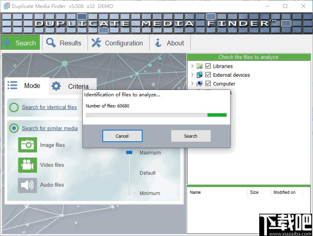Click the Computer monitor icon
The image size is (313, 236).
200,84
